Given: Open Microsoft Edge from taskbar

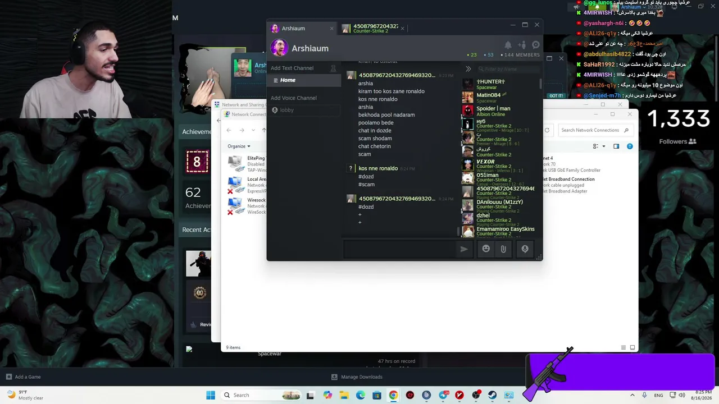Looking at the screenshot, I should [x=360, y=395].
